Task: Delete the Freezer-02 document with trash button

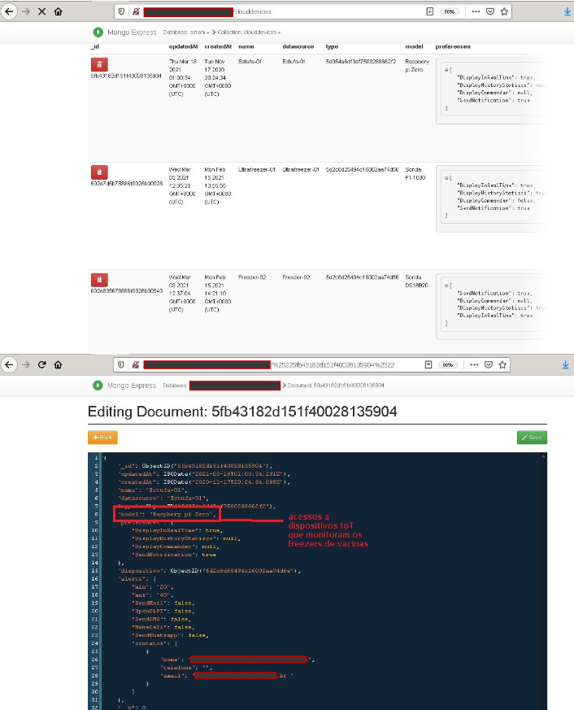Action: [99, 280]
